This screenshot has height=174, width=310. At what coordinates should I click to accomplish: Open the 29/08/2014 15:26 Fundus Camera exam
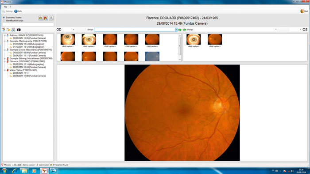point(29,38)
